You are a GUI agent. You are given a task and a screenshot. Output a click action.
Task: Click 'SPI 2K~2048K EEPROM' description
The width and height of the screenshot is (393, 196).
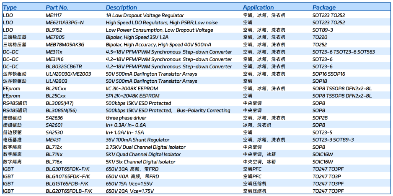pos(132,96)
